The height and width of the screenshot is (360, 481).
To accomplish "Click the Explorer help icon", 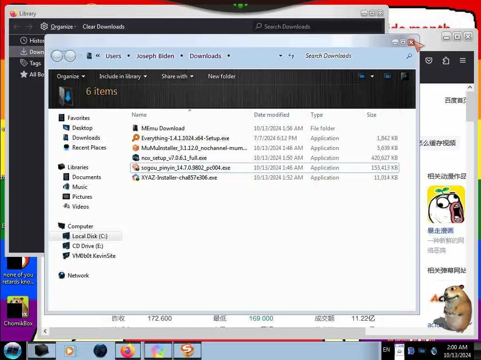I will pyautogui.click(x=404, y=76).
